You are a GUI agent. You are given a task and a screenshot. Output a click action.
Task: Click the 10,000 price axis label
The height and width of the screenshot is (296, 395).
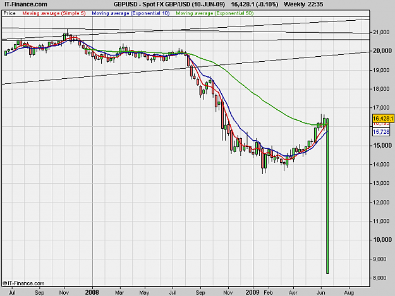382,240
